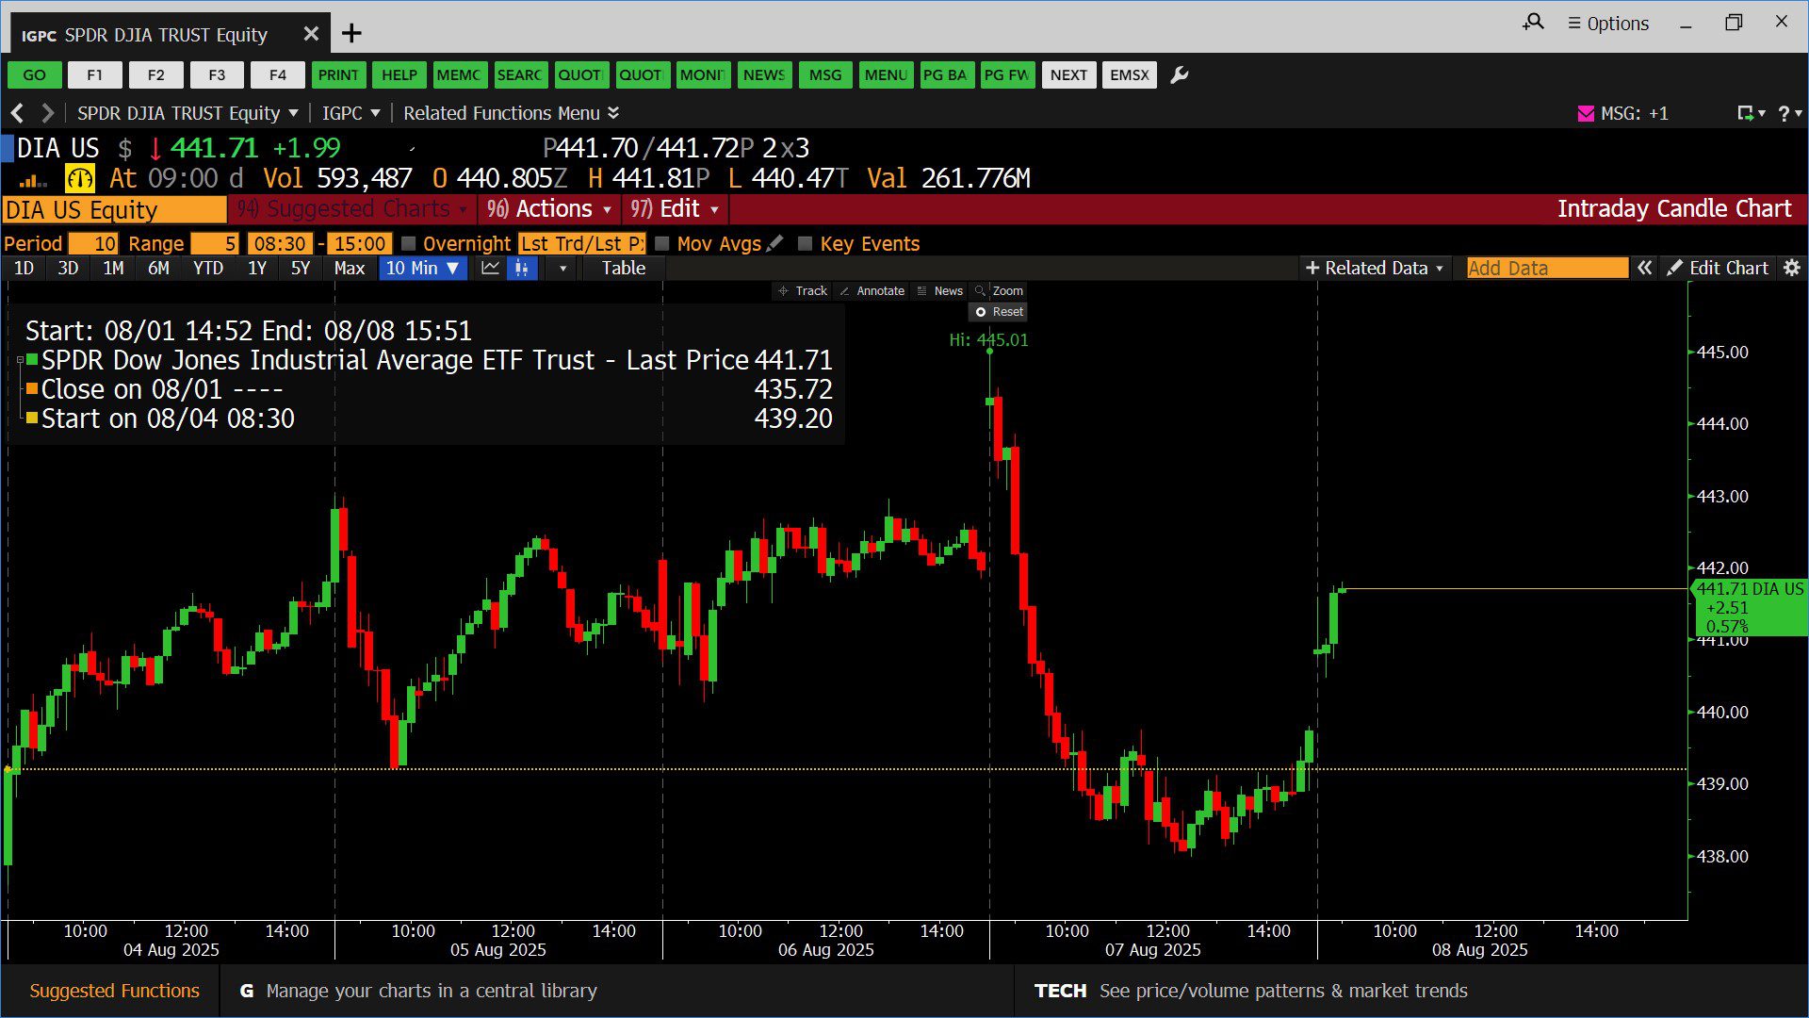Collapse panel with double-chevron icon
This screenshot has width=1809, height=1018.
1644,268
